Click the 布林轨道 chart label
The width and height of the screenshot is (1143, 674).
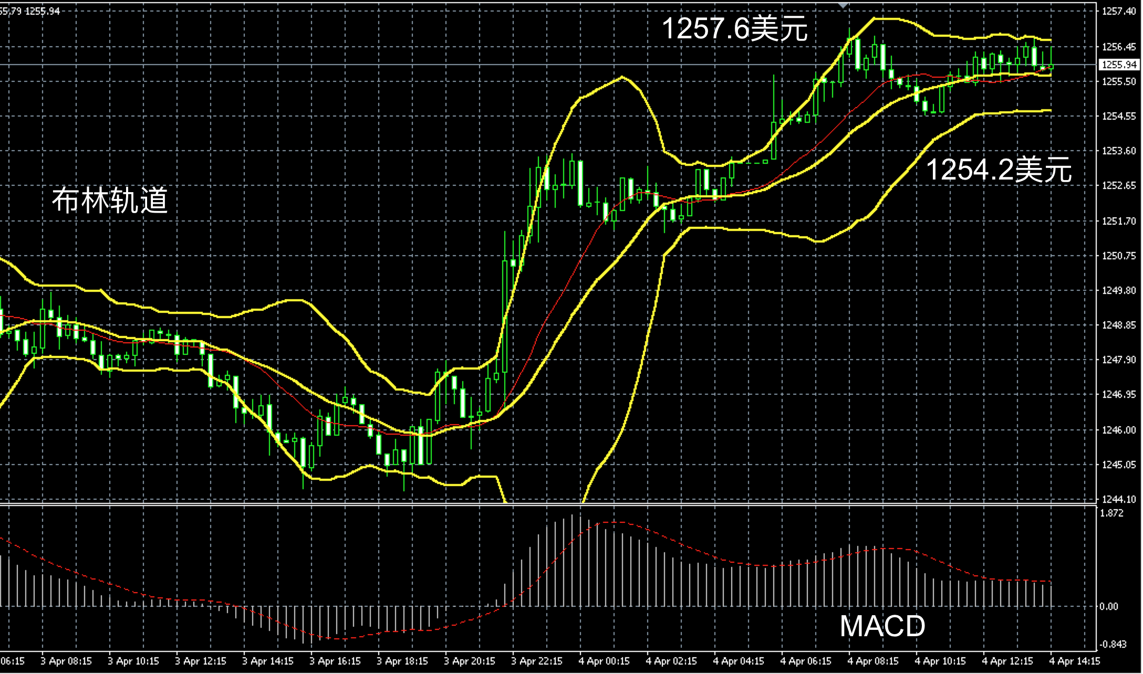pos(110,201)
